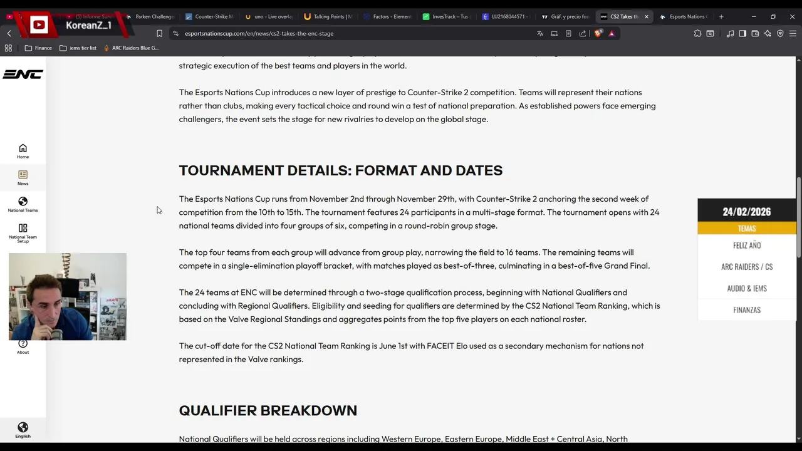Open Brave Rewards triangle icon

(612, 33)
